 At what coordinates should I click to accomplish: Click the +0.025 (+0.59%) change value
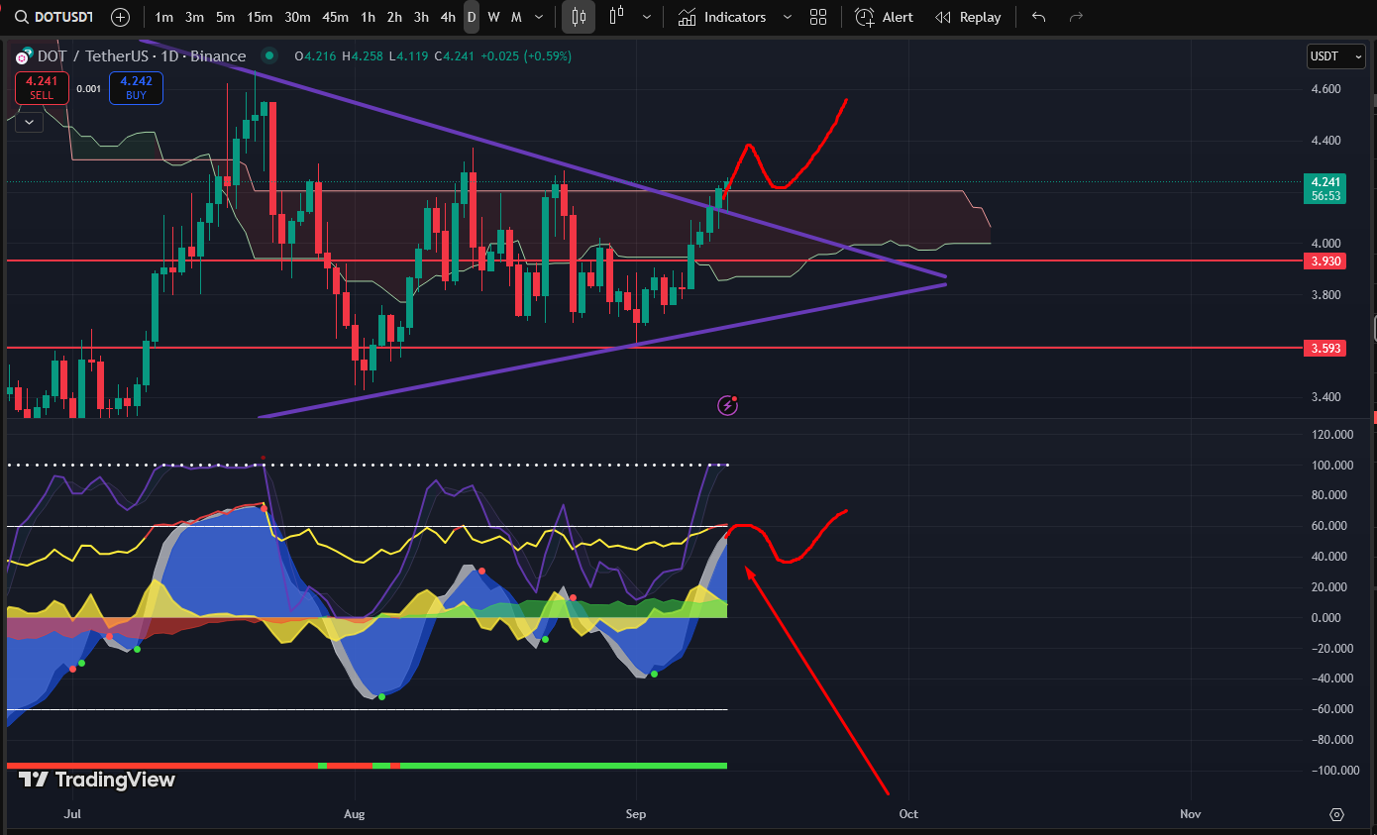coord(526,56)
